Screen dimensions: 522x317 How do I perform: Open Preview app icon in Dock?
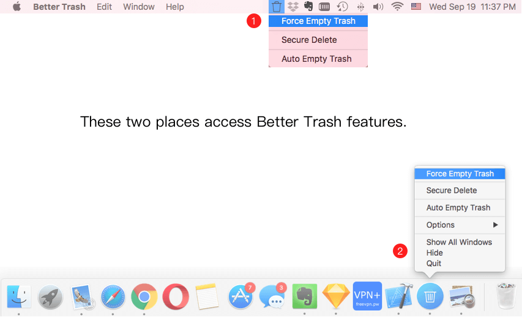coord(461,296)
